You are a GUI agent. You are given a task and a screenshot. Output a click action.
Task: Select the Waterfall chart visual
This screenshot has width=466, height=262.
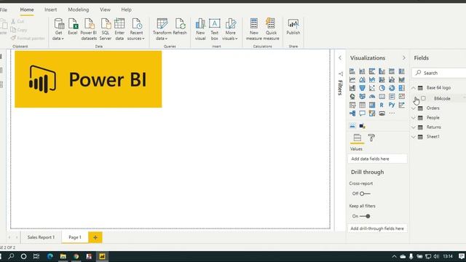click(x=352, y=88)
